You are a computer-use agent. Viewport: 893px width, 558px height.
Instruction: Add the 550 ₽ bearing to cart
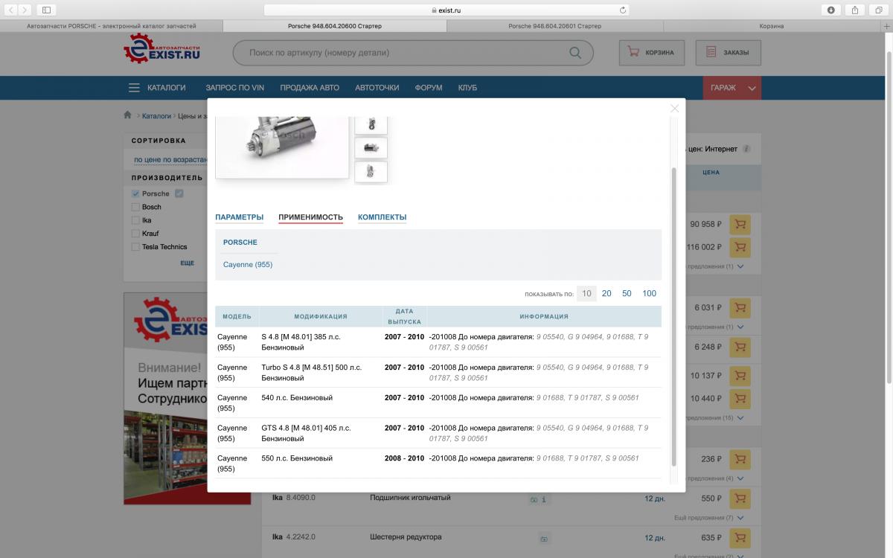[x=740, y=498]
